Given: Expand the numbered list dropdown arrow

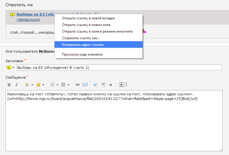Looking at the screenshot, I should (69, 85).
